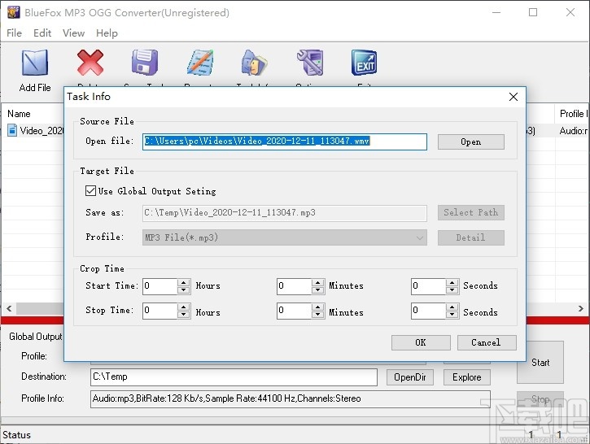Decrease Start Time hours spinner
The image size is (590, 444).
pos(184,289)
